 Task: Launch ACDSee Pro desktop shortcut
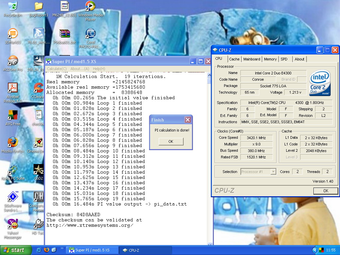13,64
